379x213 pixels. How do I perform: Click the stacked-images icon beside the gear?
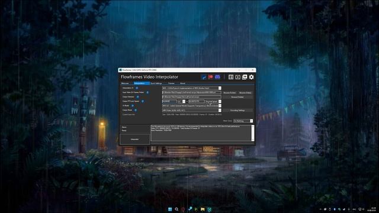click(245, 77)
